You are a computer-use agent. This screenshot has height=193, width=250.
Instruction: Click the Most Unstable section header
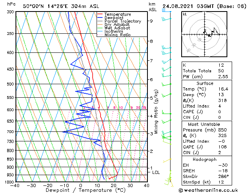(x=204, y=124)
